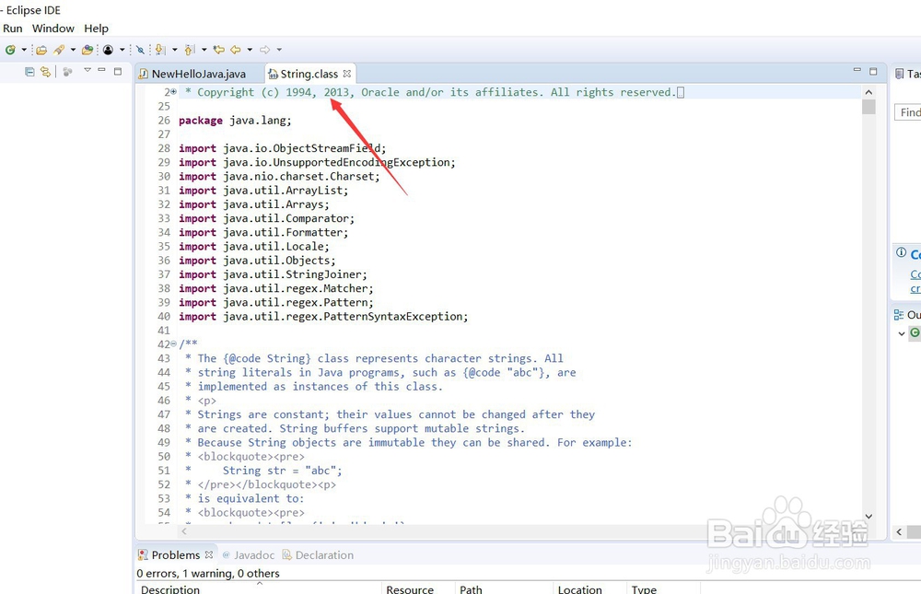Switch to the Declaration tab

click(318, 555)
